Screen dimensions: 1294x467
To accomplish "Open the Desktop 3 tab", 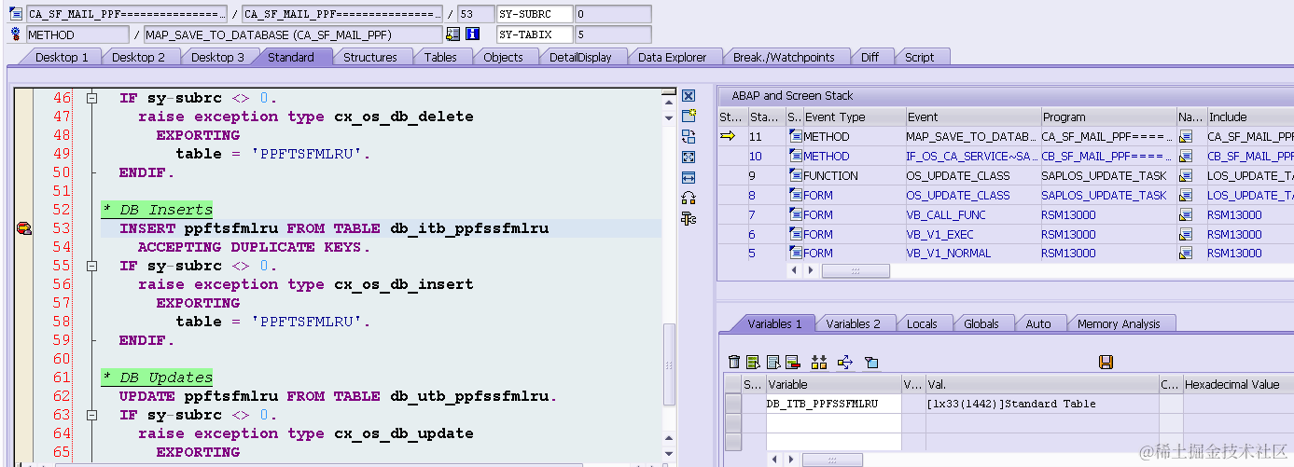I will click(x=217, y=57).
